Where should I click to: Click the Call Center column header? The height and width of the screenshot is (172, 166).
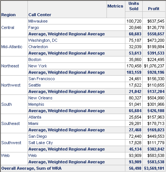[x=40, y=15]
